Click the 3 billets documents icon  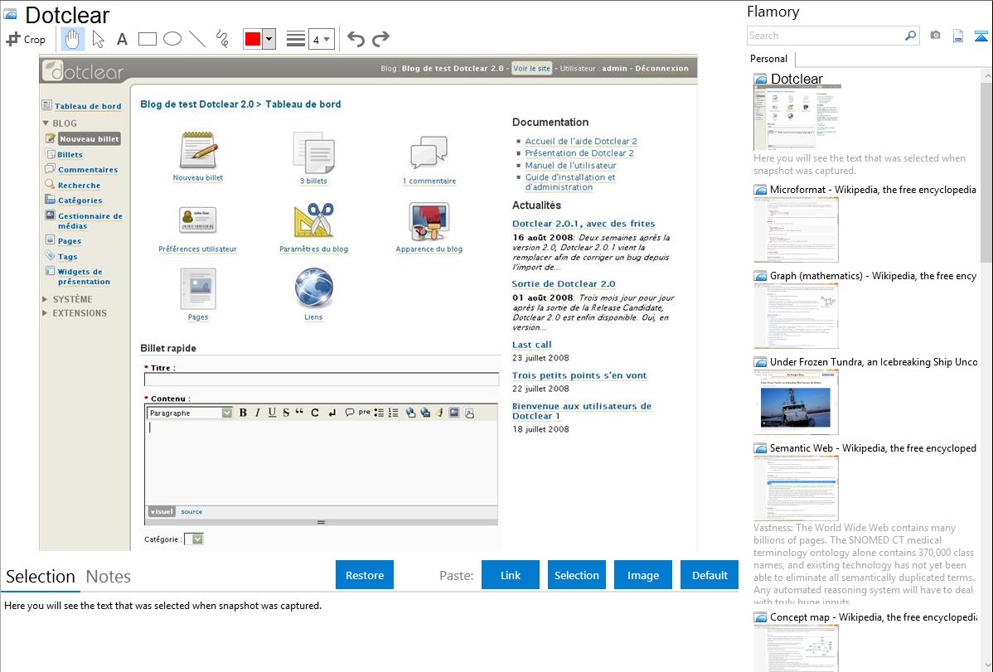pyautogui.click(x=313, y=152)
